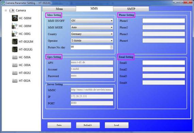
Task: Click the Camera root label
Action: pyautogui.click(x=21, y=11)
